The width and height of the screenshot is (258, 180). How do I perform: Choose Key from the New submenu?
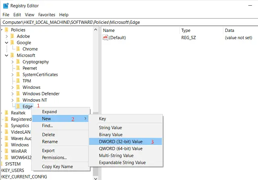125,119
